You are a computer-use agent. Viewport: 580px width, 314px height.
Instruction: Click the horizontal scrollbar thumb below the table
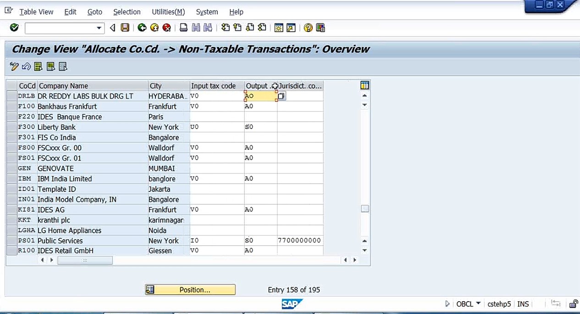(x=85, y=260)
